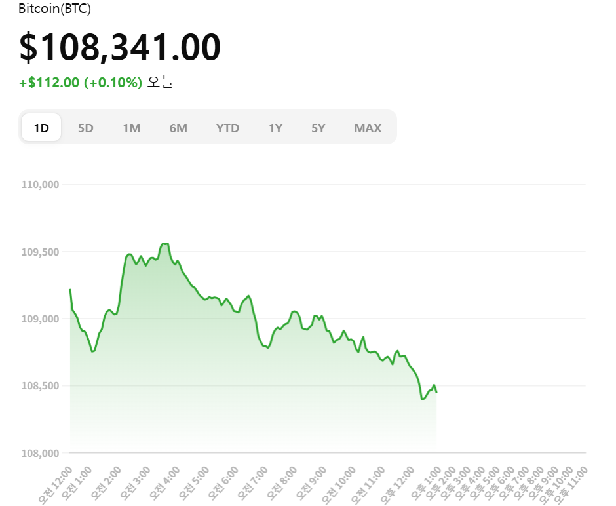Show the 1M price chart
The image size is (616, 506).
pos(131,128)
